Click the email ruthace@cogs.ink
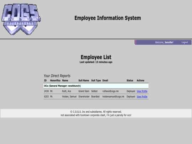192x144 pixels. pyautogui.click(x=111, y=91)
